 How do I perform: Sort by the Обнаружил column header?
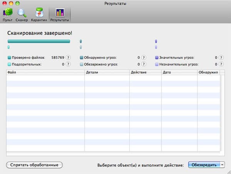(x=208, y=72)
